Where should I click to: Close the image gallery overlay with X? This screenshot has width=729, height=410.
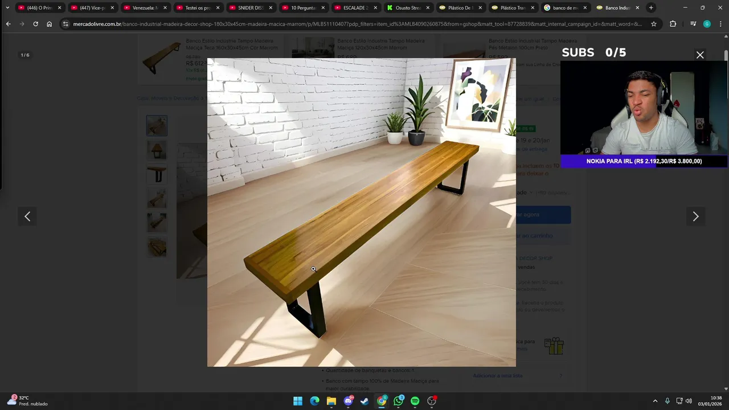700,55
